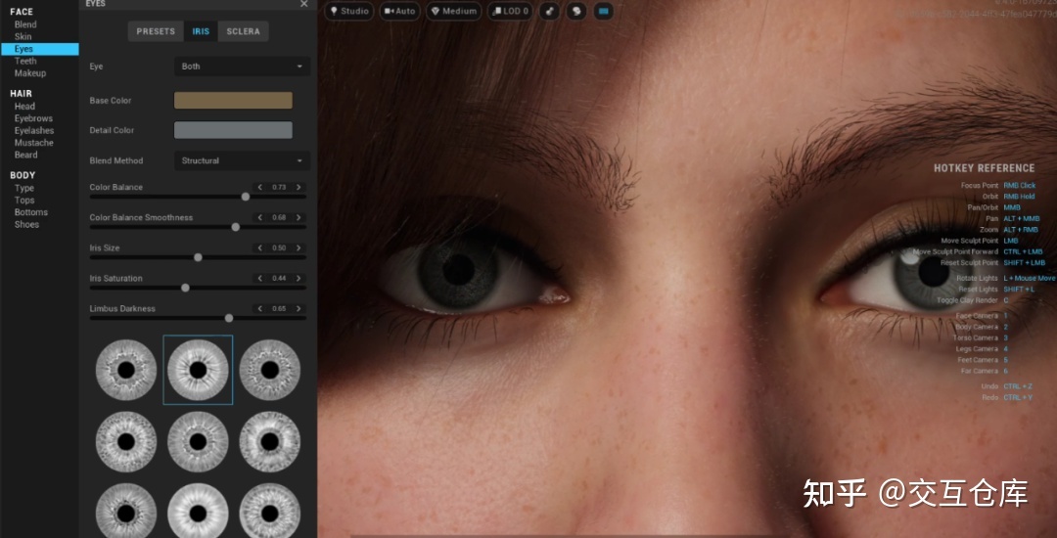The height and width of the screenshot is (538, 1057).
Task: Click the Iris Saturation value field 0.44
Action: point(279,278)
